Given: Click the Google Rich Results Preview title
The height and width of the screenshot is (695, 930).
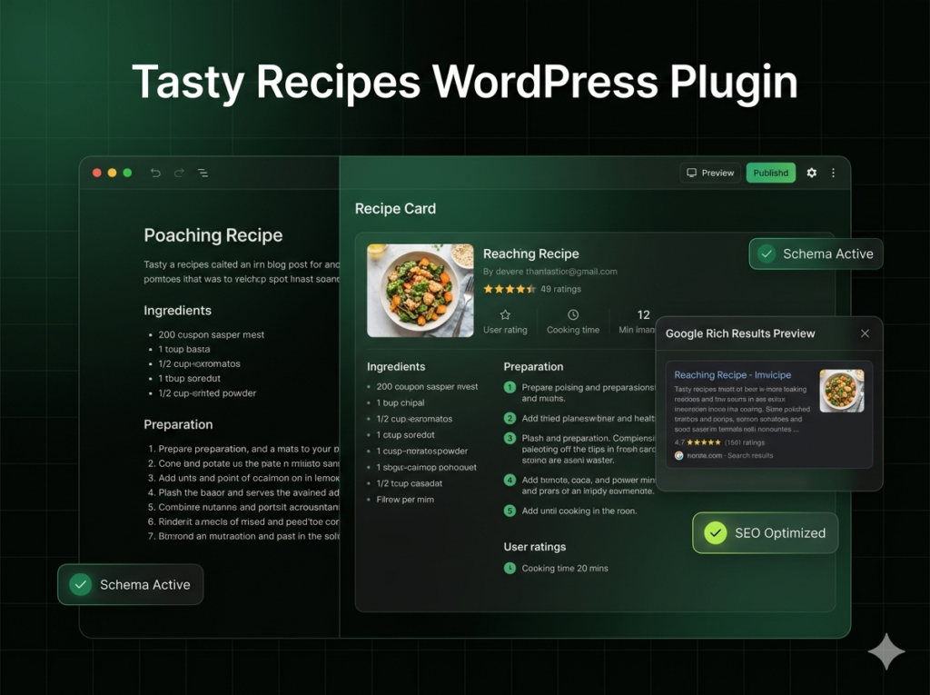Looking at the screenshot, I should coord(740,333).
